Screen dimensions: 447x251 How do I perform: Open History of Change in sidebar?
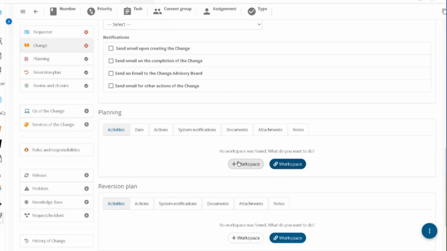(57, 241)
